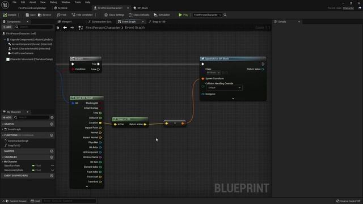Focus the Components search field
363x204 pixels.
click(x=34, y=27)
